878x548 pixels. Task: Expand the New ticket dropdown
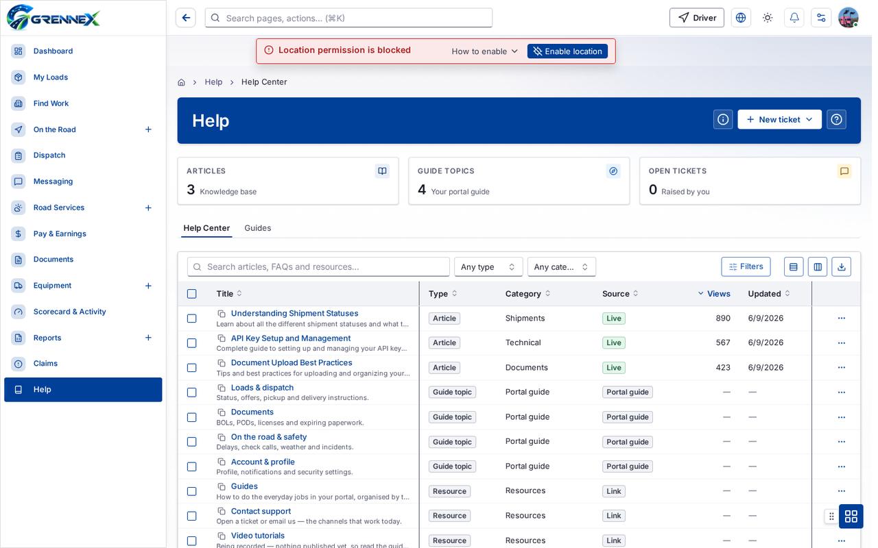(x=780, y=119)
